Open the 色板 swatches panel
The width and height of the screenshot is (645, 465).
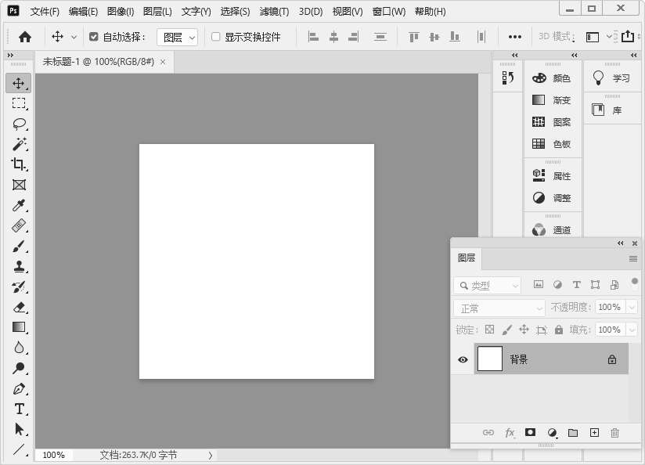click(x=553, y=144)
